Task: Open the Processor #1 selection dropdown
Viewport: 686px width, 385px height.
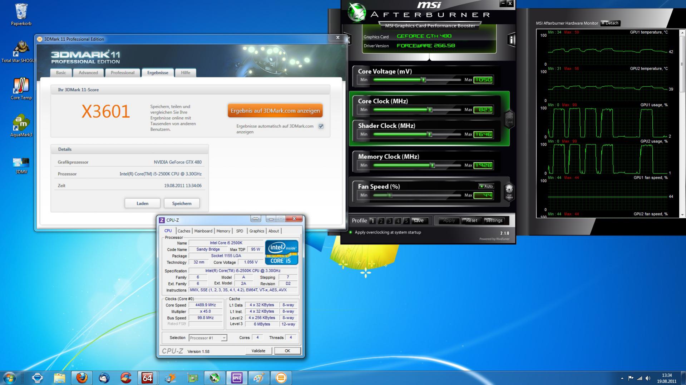Action: [208, 338]
